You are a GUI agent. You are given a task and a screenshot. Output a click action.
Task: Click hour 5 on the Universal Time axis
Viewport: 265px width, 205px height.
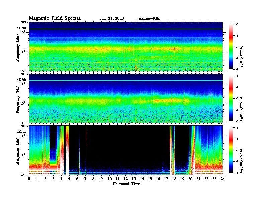(x=69, y=179)
